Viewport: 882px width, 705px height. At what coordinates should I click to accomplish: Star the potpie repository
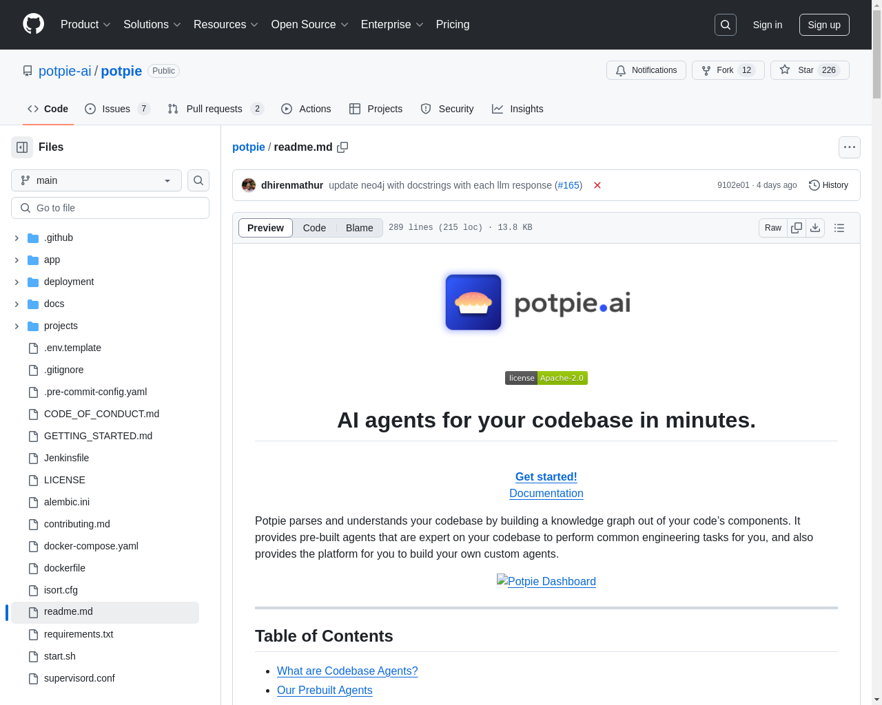coord(810,70)
